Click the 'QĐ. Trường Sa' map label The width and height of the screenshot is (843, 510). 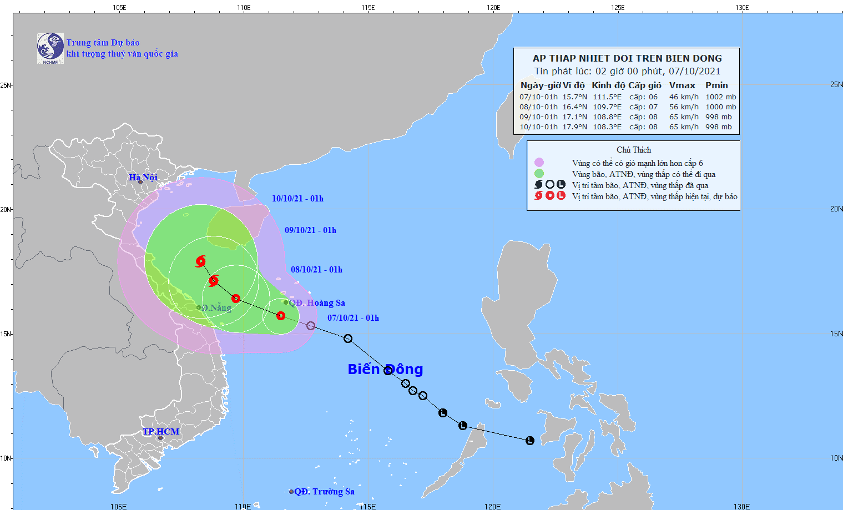(x=325, y=492)
